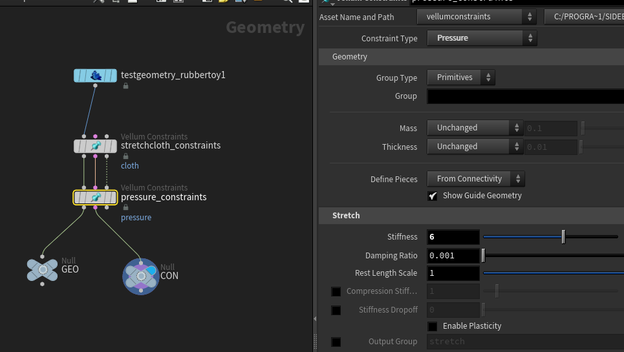Collapse the Stretch section header
Viewport: 624px width, 352px height.
coord(346,215)
